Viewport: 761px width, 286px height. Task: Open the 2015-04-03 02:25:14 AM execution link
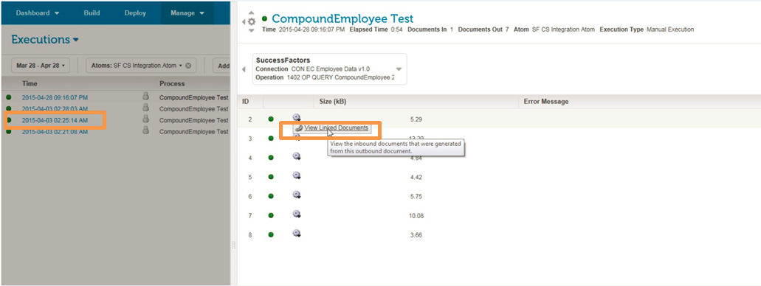point(55,120)
